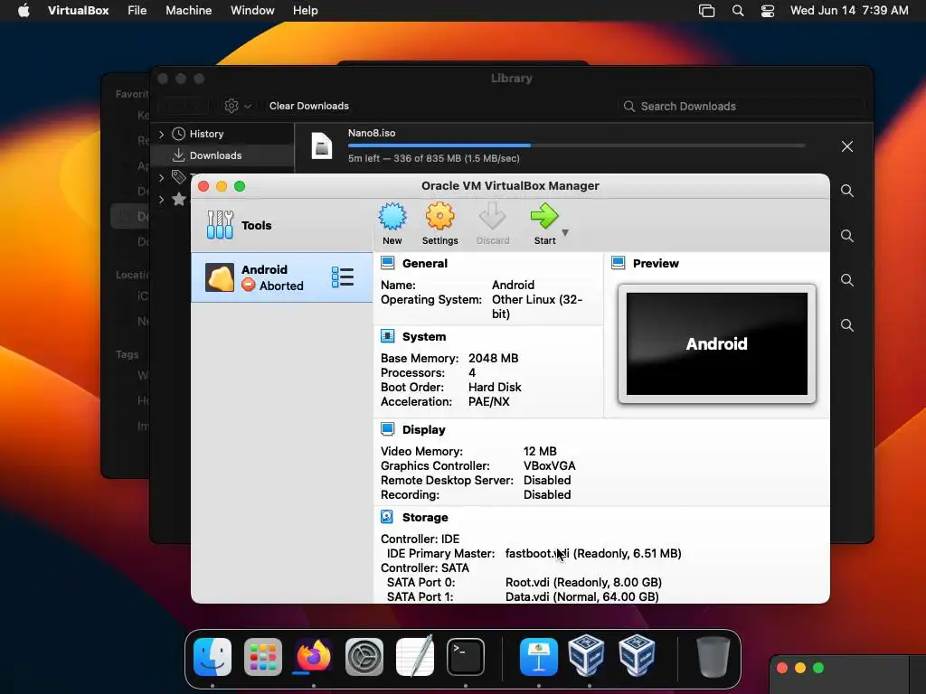Open TextEdit from the Dock
926x694 pixels.
point(415,657)
